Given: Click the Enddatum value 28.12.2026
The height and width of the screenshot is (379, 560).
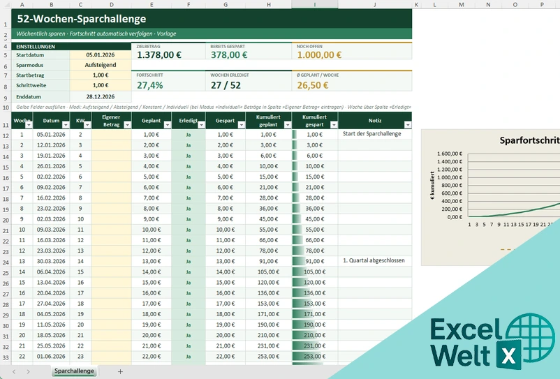Looking at the screenshot, I should coord(101,97).
